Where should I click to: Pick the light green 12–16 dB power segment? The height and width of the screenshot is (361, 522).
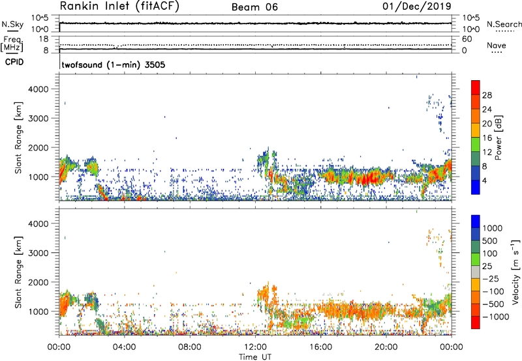pyautogui.click(x=476, y=145)
